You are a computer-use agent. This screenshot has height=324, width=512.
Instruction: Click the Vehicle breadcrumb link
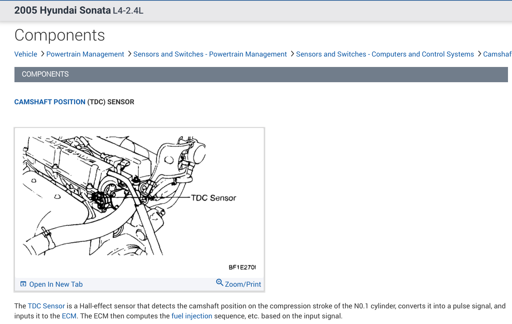[x=26, y=54]
